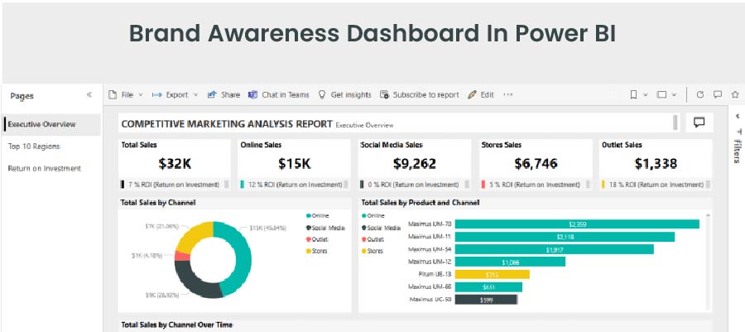
Task: Open the Export menu
Action: click(x=175, y=95)
